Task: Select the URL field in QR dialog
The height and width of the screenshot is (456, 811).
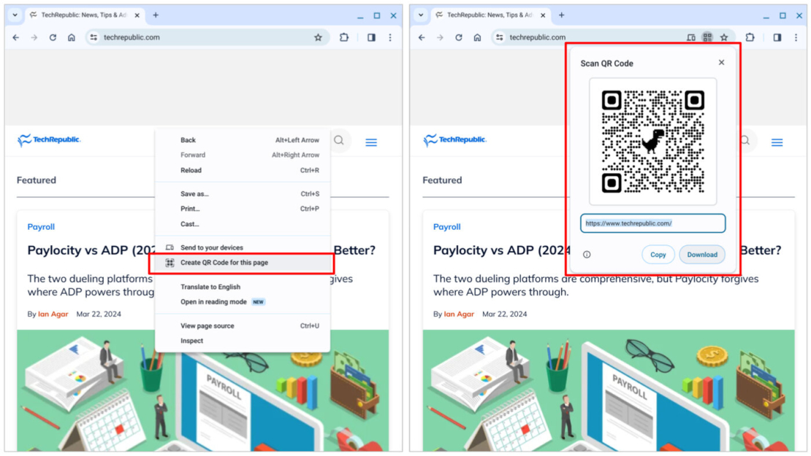Action: pos(652,223)
